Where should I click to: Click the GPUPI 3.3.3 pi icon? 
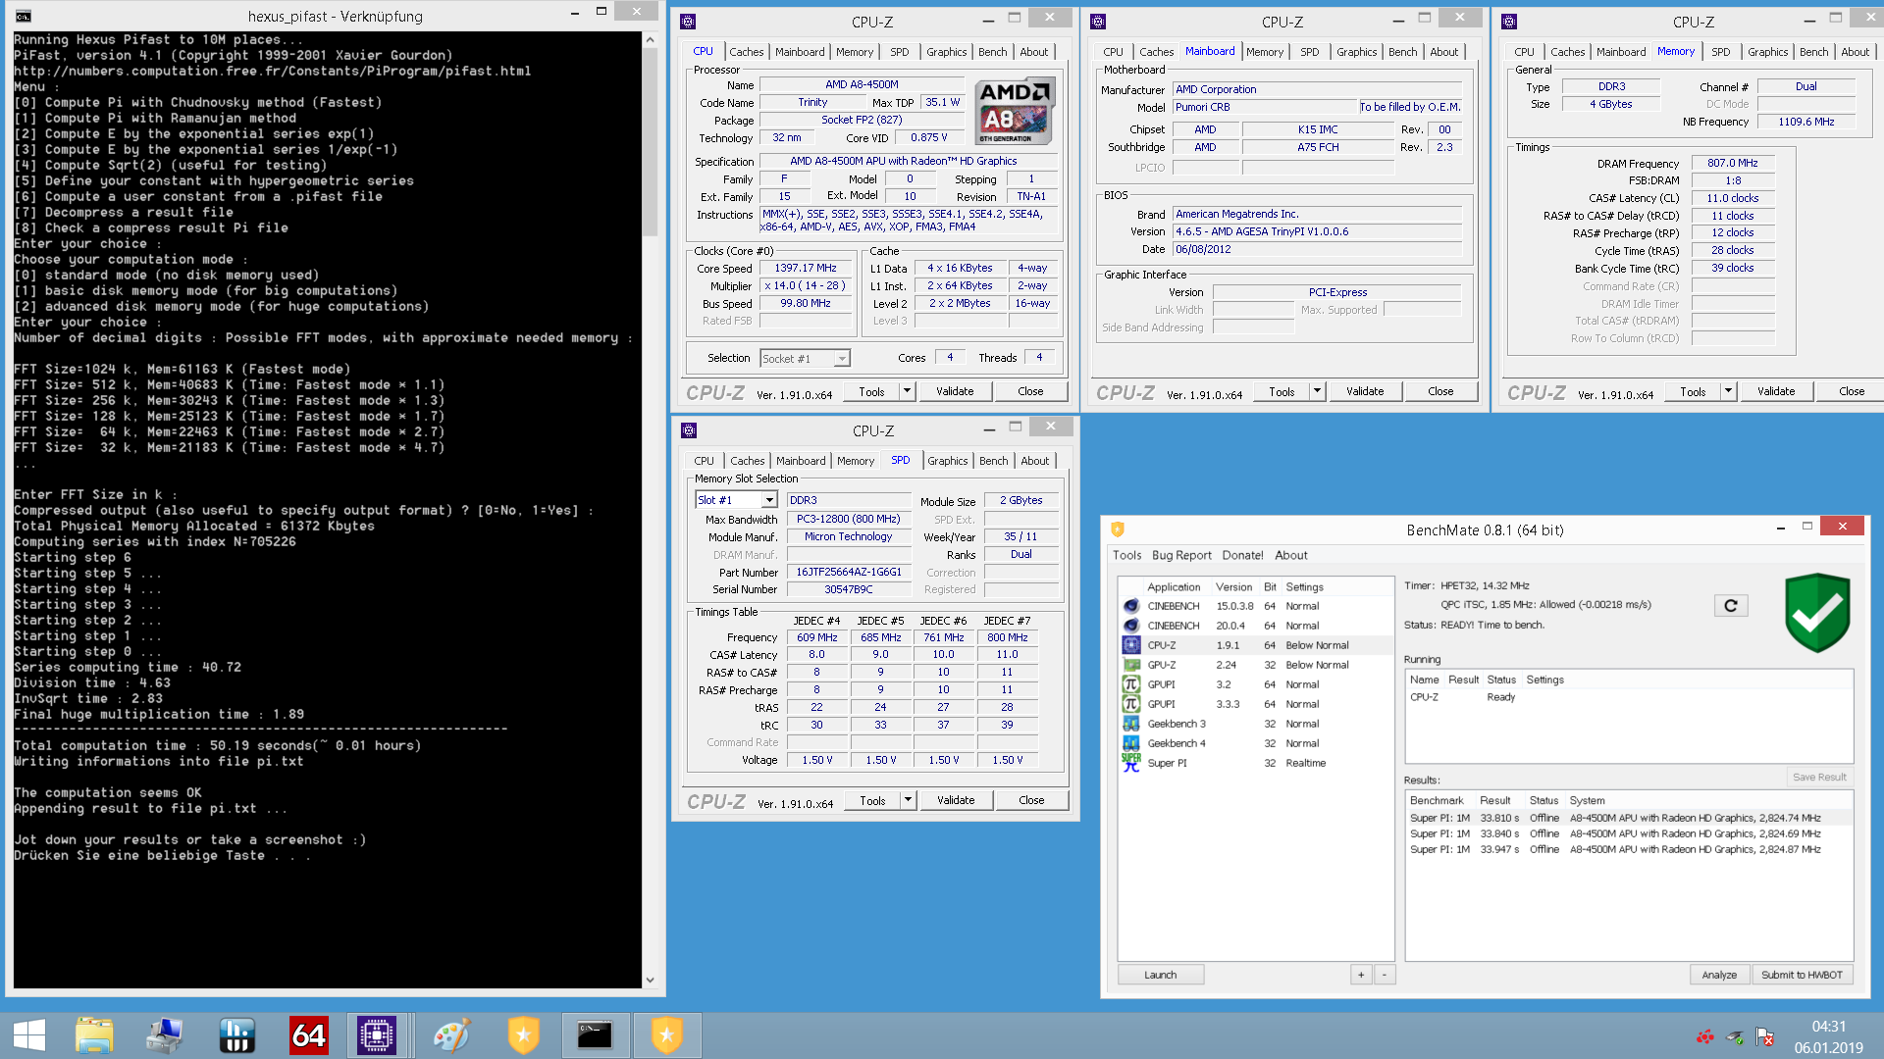coord(1130,704)
